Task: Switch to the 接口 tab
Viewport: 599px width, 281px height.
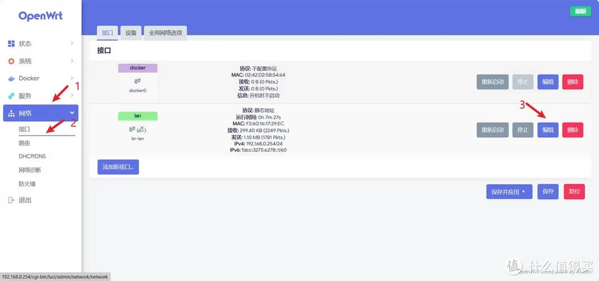Action: point(107,33)
